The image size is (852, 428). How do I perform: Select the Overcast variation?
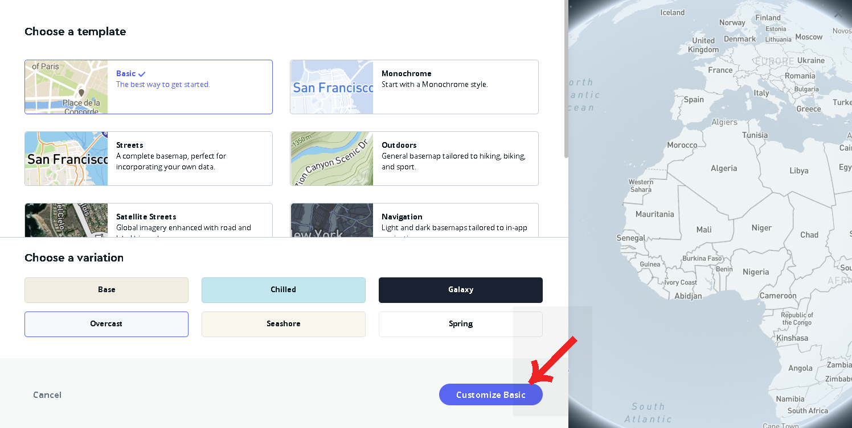coord(106,324)
